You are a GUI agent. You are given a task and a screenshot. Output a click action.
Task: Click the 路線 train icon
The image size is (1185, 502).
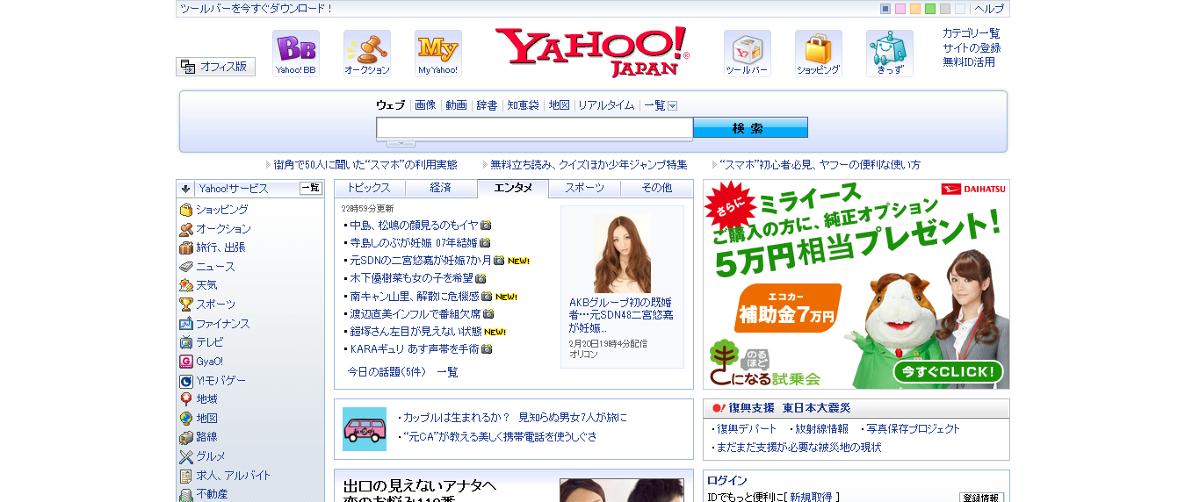click(x=186, y=437)
